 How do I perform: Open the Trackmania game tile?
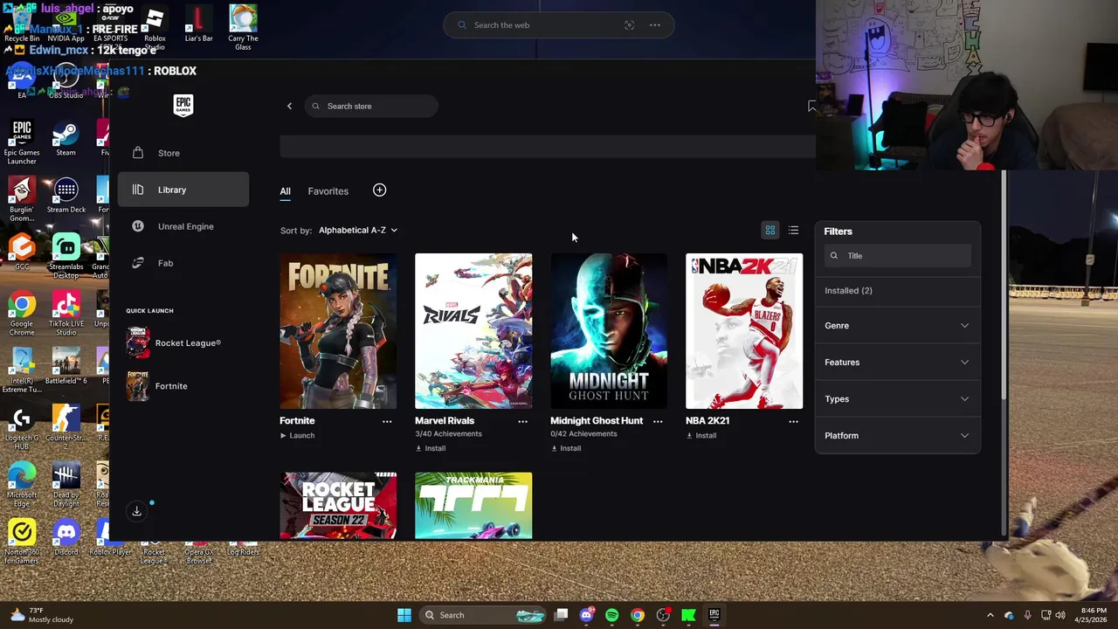[473, 506]
